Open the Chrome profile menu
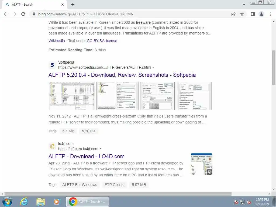This screenshot has height=207, width=276. [x=261, y=14]
